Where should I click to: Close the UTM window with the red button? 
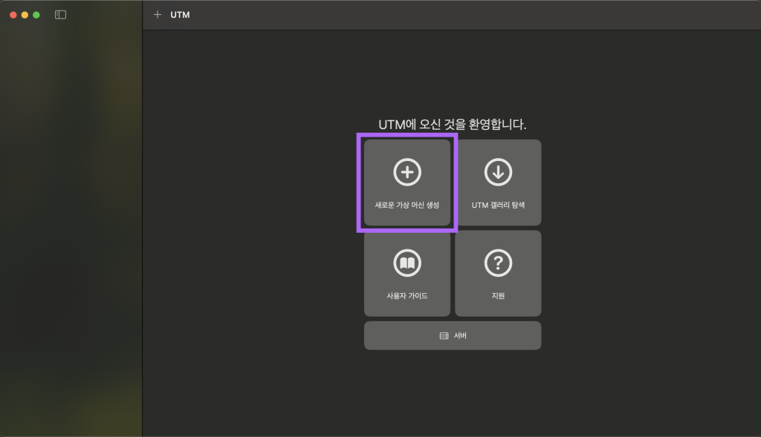click(13, 15)
